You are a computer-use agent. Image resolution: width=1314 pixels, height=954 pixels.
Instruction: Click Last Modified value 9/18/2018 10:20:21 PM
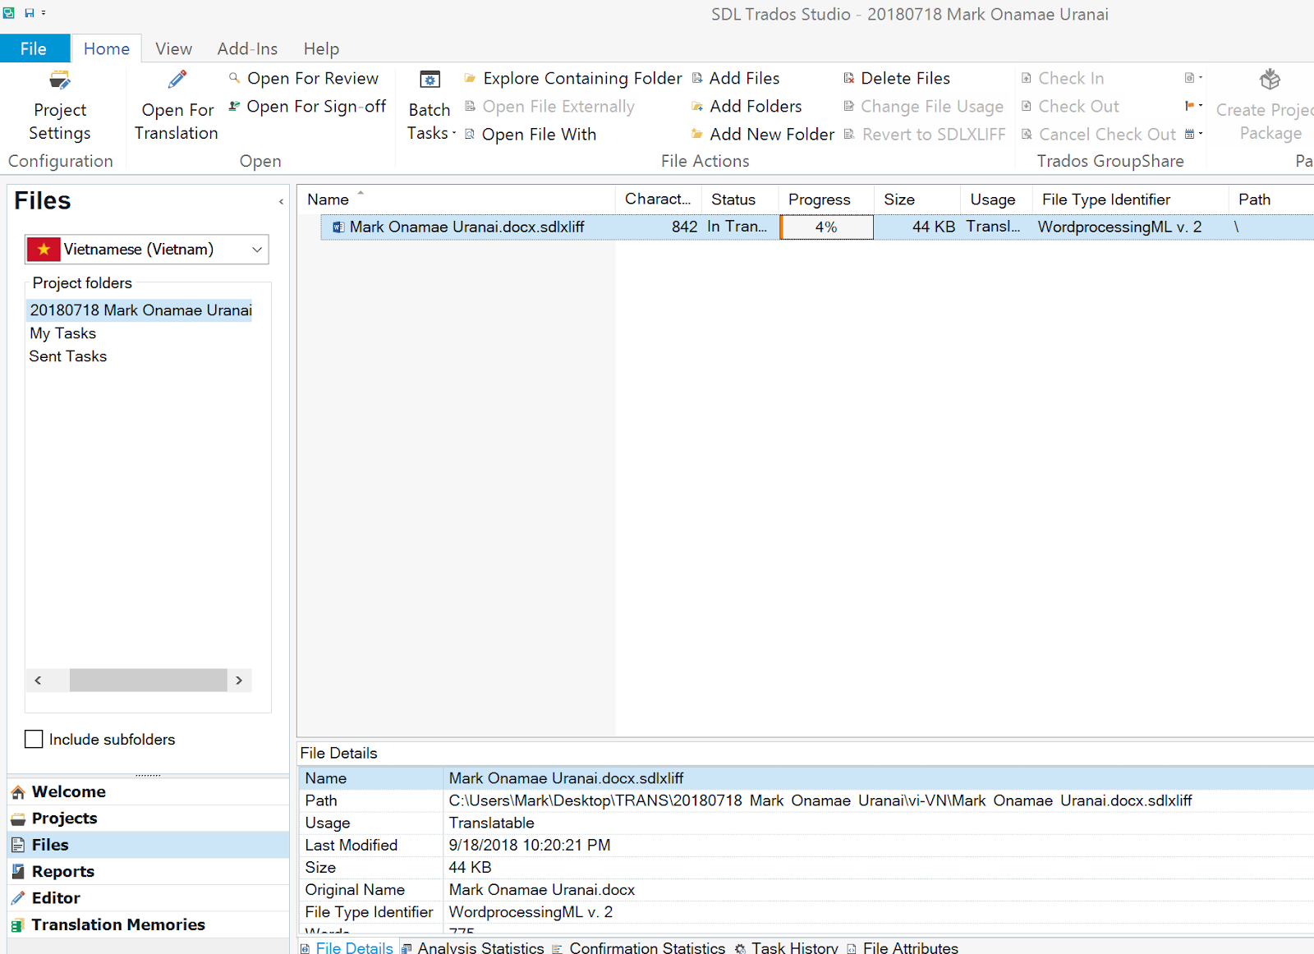click(530, 846)
